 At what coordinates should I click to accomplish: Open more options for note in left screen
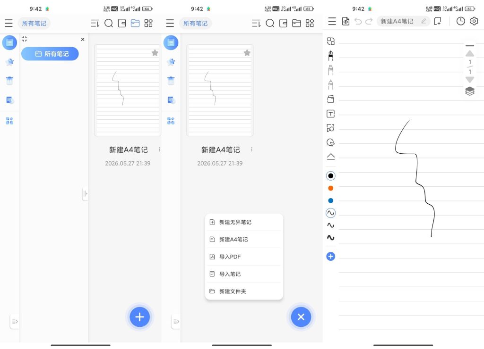pos(159,150)
